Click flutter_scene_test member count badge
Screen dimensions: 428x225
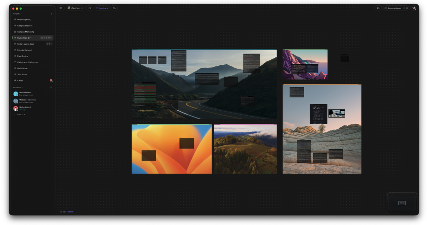tap(49, 44)
